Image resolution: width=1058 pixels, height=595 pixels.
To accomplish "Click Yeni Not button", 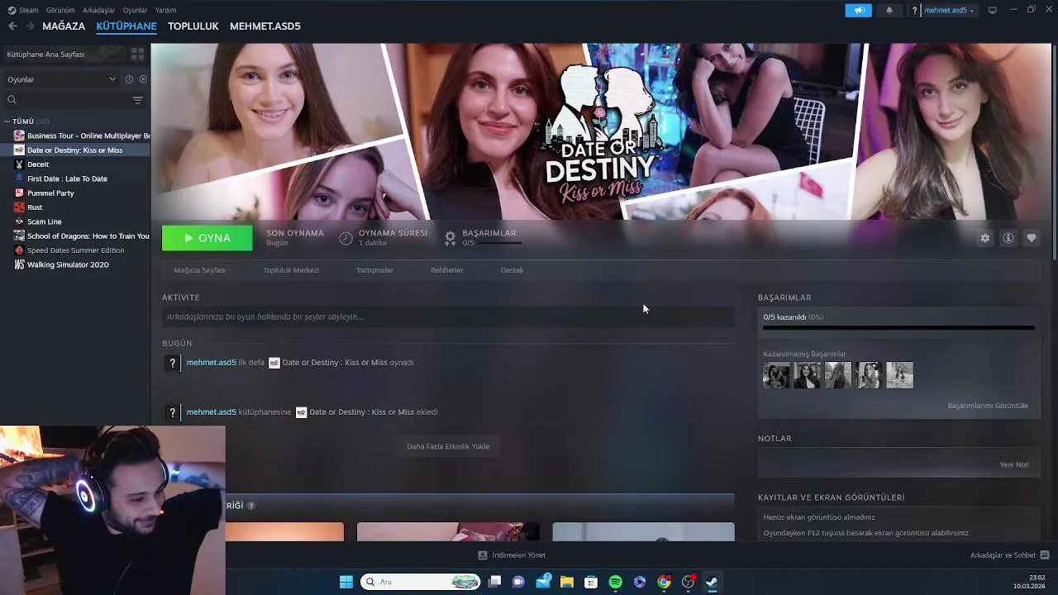I will 1014,464.
